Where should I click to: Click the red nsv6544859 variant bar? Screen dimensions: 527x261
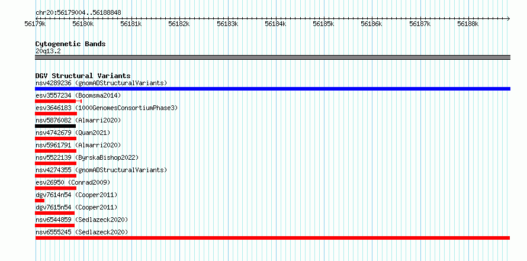tap(54, 225)
